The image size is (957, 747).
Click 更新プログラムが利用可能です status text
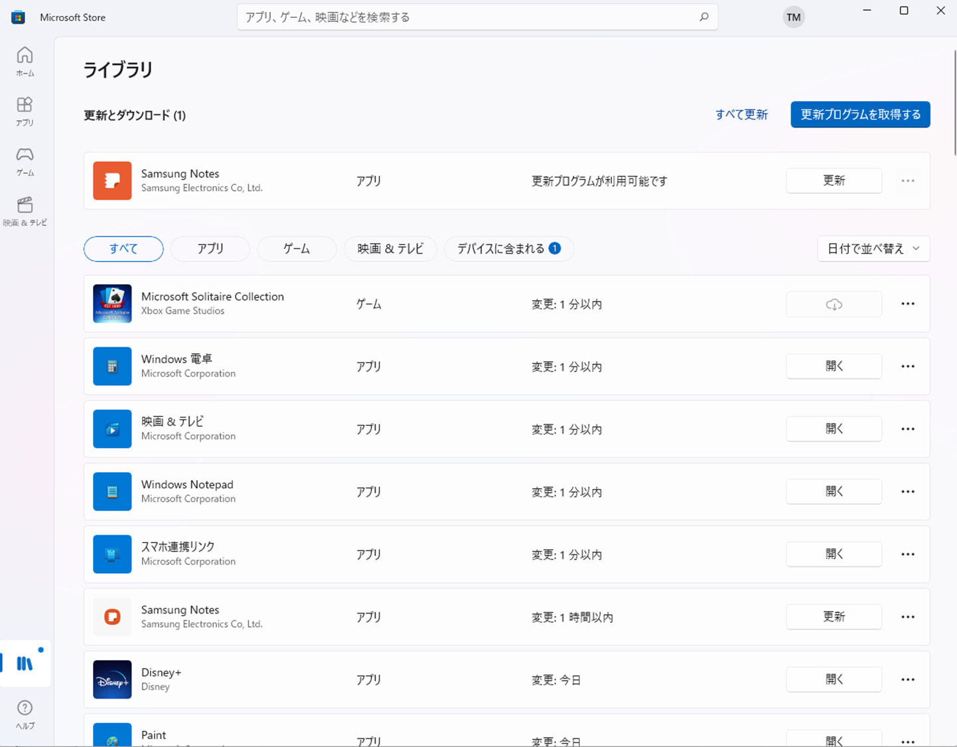599,181
